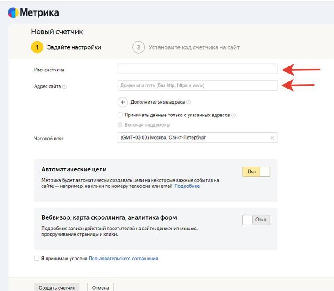Select the Установите код счетчика на сайт step
Viewport: 334px width, 291px height.
tap(194, 47)
